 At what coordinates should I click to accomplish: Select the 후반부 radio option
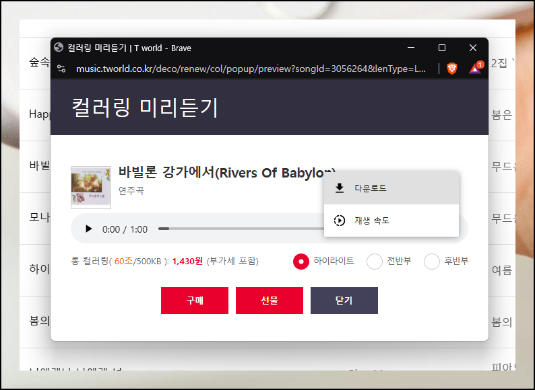coord(432,262)
